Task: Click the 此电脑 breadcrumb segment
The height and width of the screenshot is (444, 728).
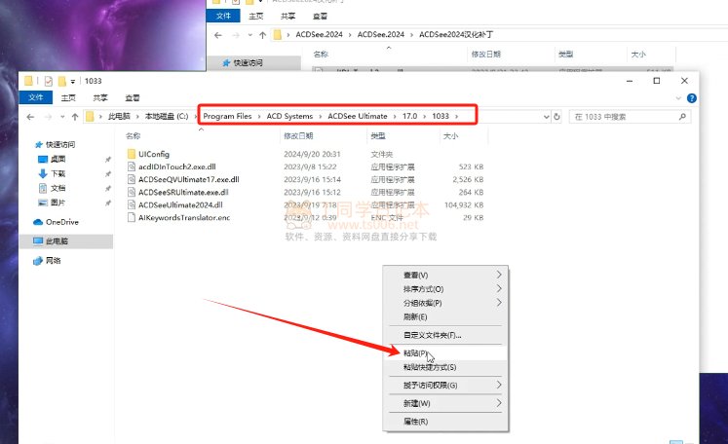Action: coord(119,116)
